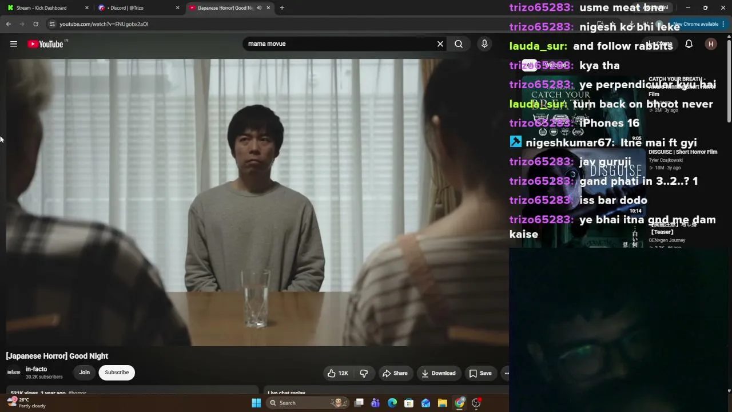The image size is (732, 412).
Task: Open Outlook mail from the taskbar
Action: click(425, 403)
